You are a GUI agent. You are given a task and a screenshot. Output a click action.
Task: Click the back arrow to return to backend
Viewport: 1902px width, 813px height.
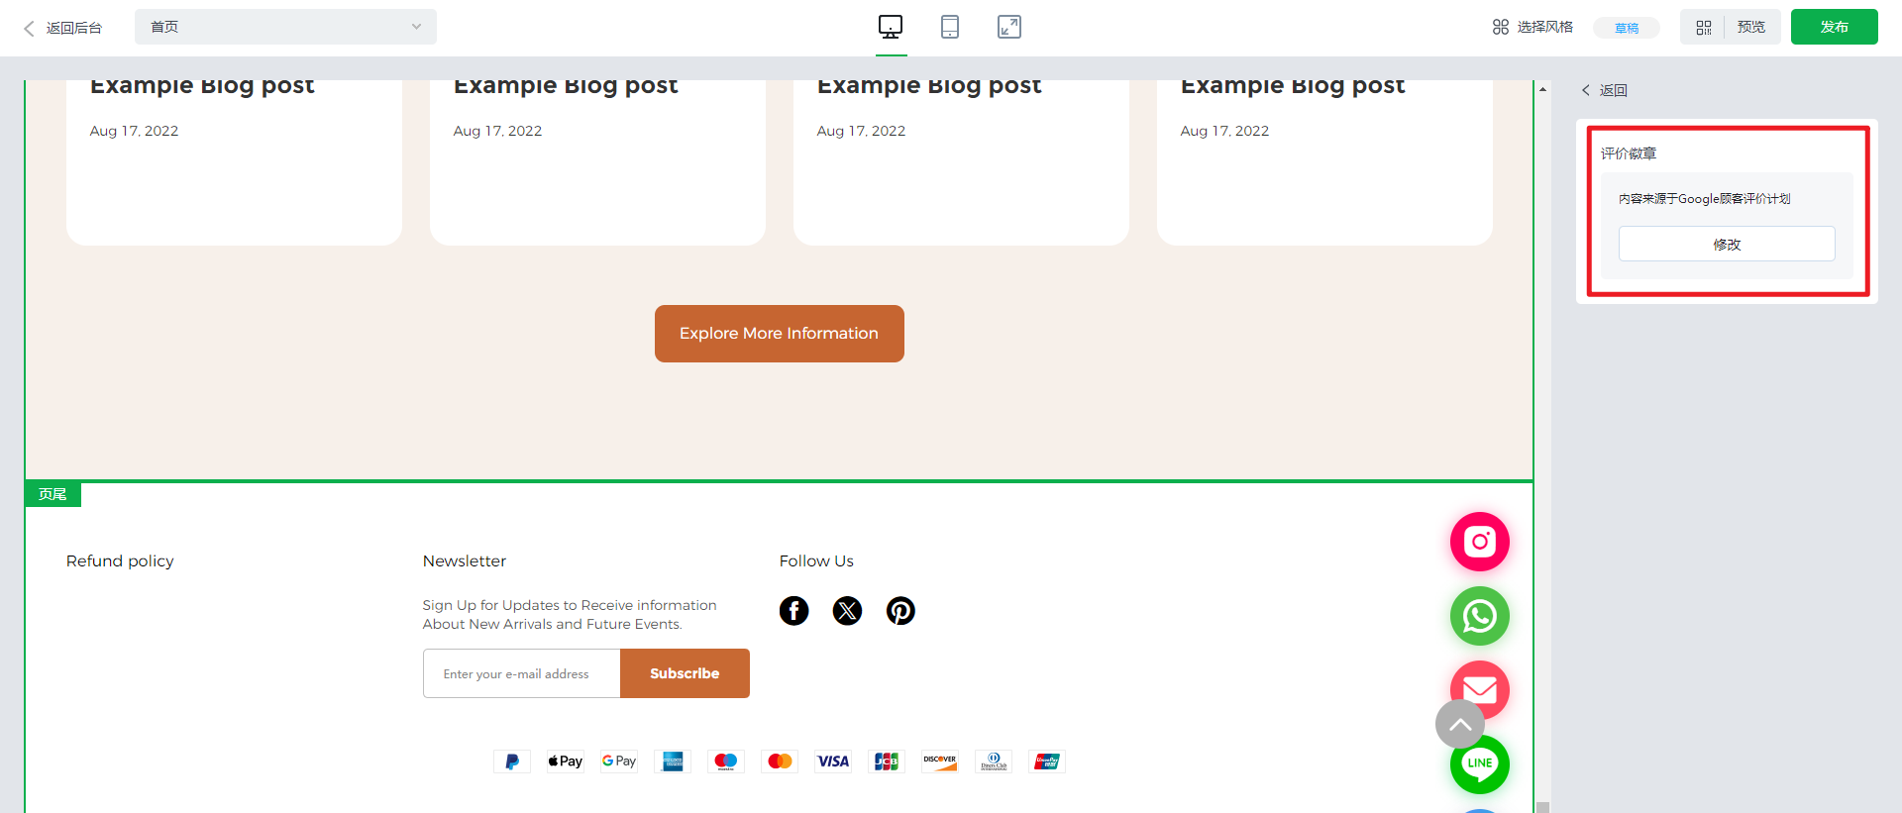pyautogui.click(x=29, y=28)
